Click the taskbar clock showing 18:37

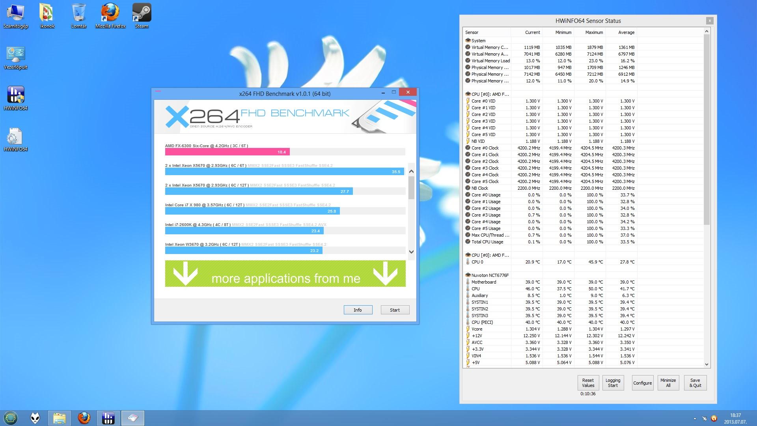click(x=735, y=418)
